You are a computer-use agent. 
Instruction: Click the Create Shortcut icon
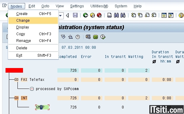pyautogui.click(x=171, y=15)
